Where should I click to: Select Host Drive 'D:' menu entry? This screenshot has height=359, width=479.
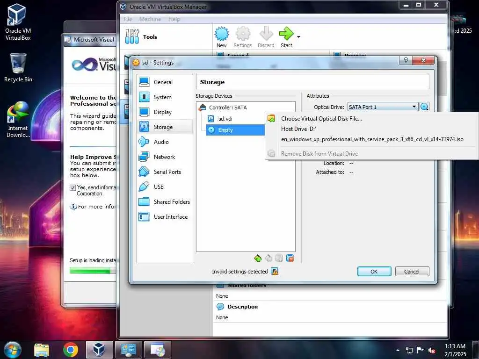click(371, 129)
